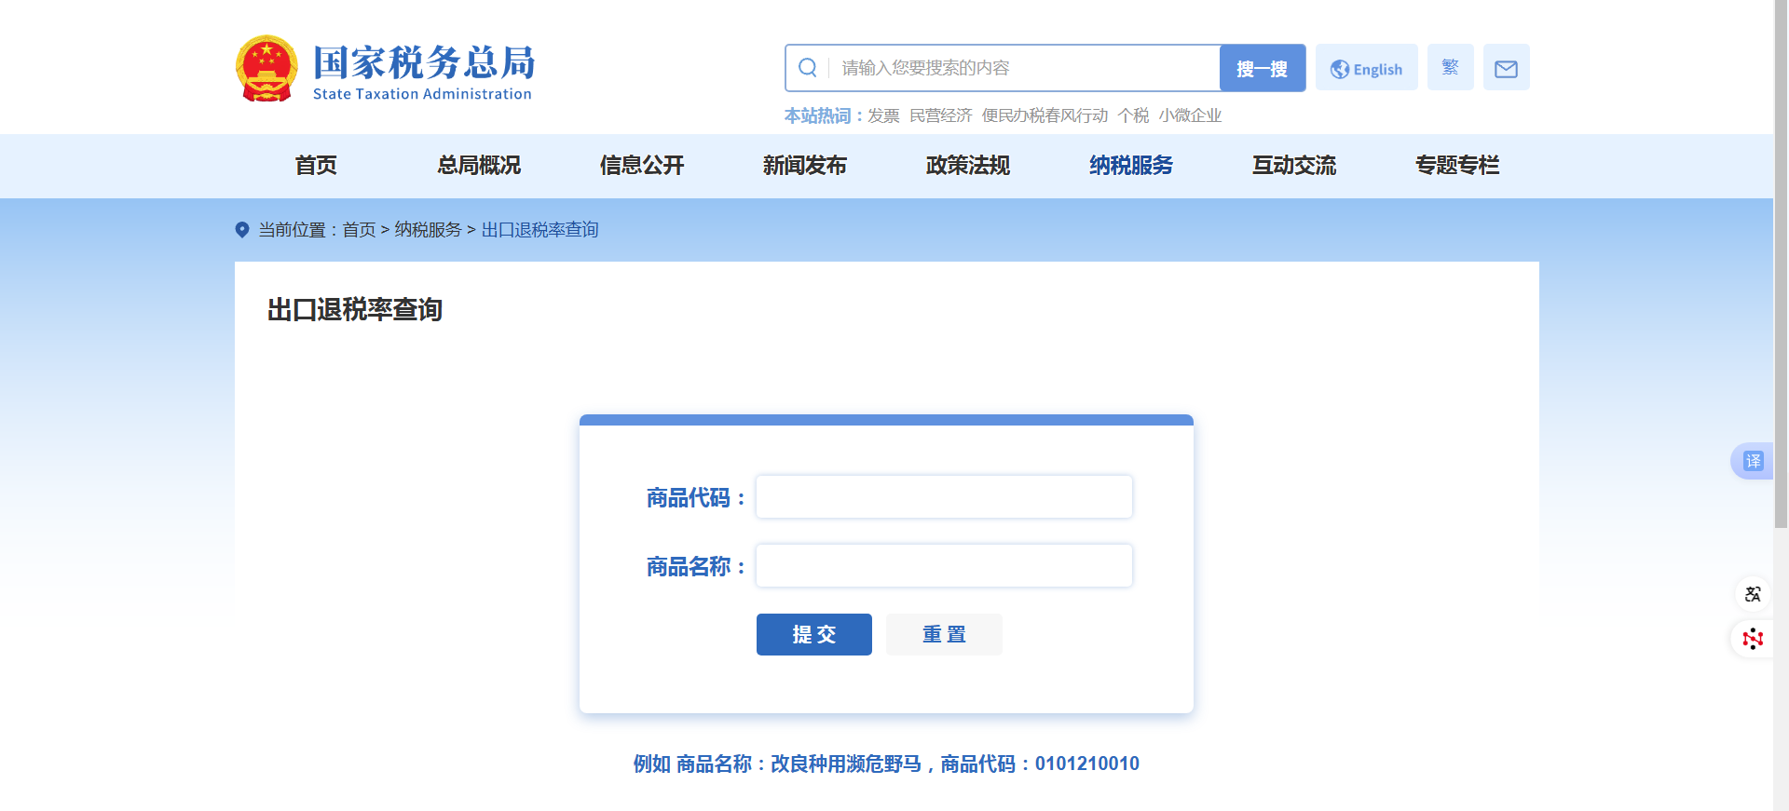Click the red dotted floating icon at right
Viewport: 1789px width, 811px height.
point(1753,639)
